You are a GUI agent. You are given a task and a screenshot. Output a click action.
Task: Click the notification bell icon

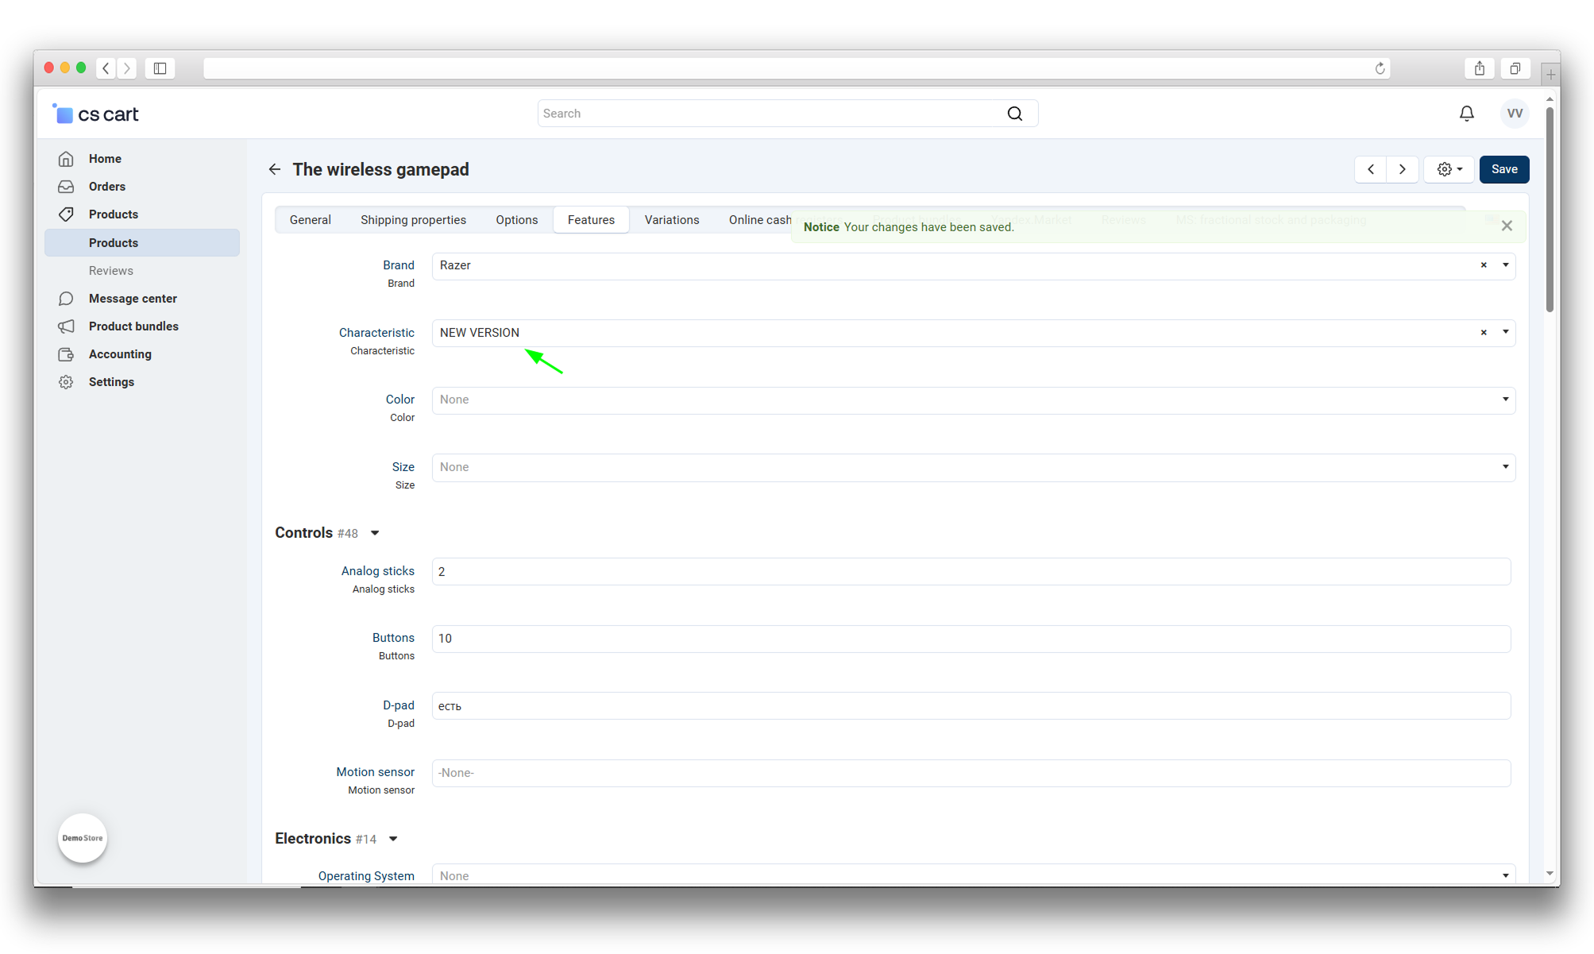pos(1466,114)
